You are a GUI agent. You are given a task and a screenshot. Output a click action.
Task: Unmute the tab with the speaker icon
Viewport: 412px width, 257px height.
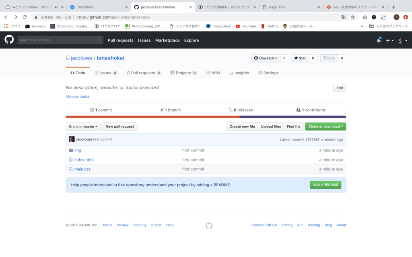click(56, 7)
